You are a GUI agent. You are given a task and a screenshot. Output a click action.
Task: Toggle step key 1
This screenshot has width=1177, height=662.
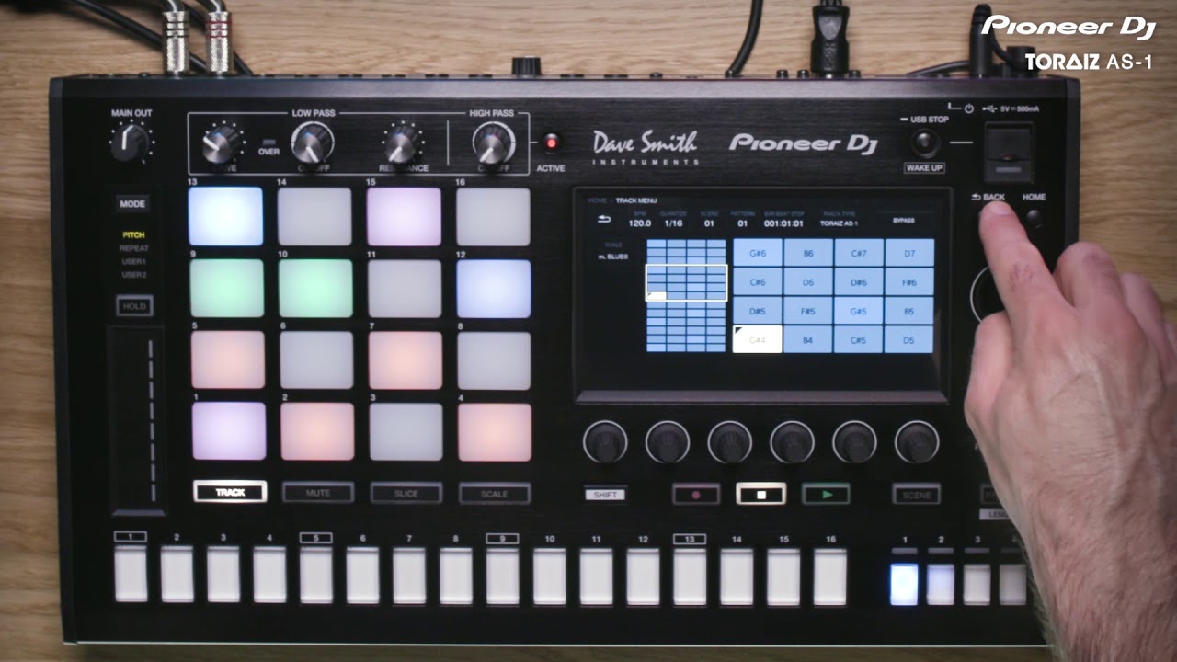click(x=131, y=575)
